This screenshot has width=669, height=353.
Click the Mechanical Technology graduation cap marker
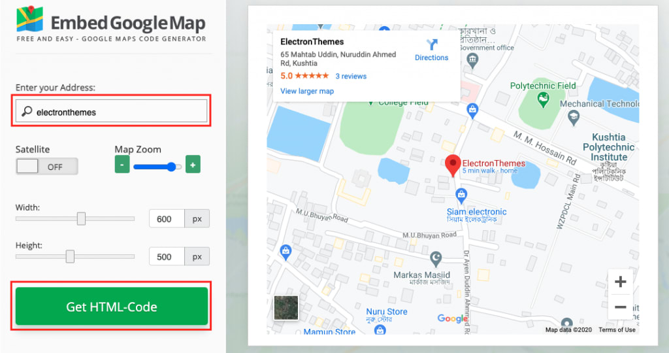tap(574, 118)
